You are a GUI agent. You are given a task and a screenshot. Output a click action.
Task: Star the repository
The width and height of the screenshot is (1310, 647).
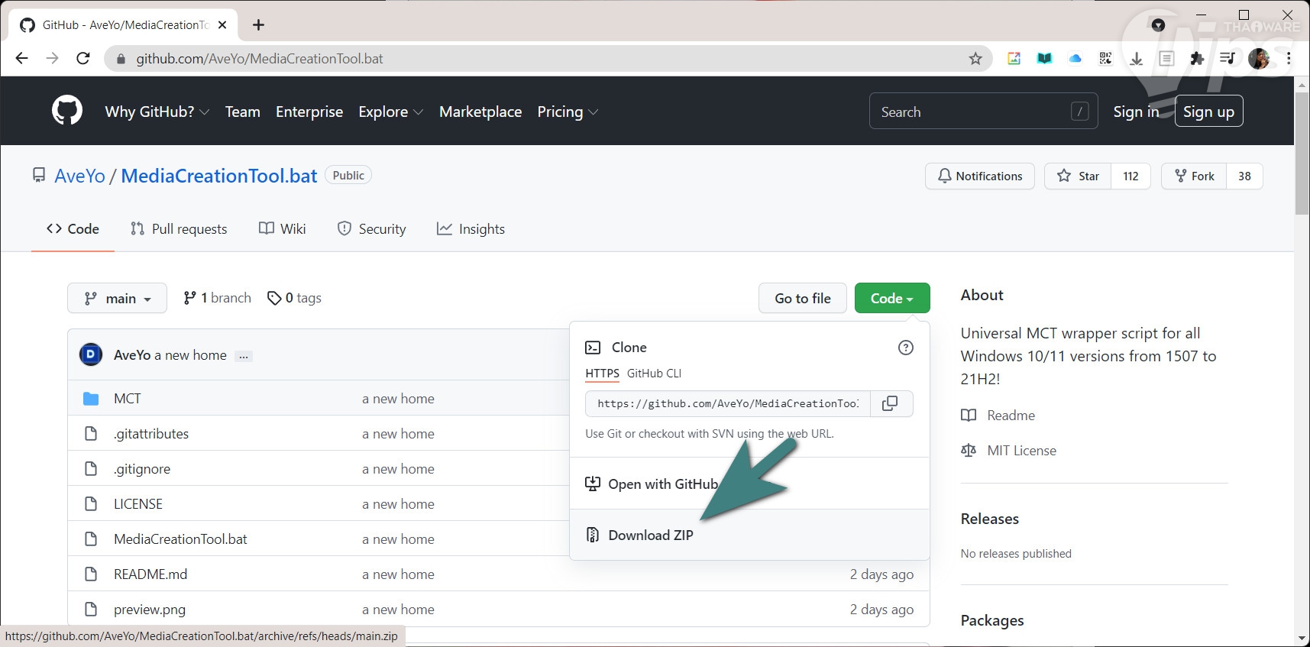click(1078, 176)
